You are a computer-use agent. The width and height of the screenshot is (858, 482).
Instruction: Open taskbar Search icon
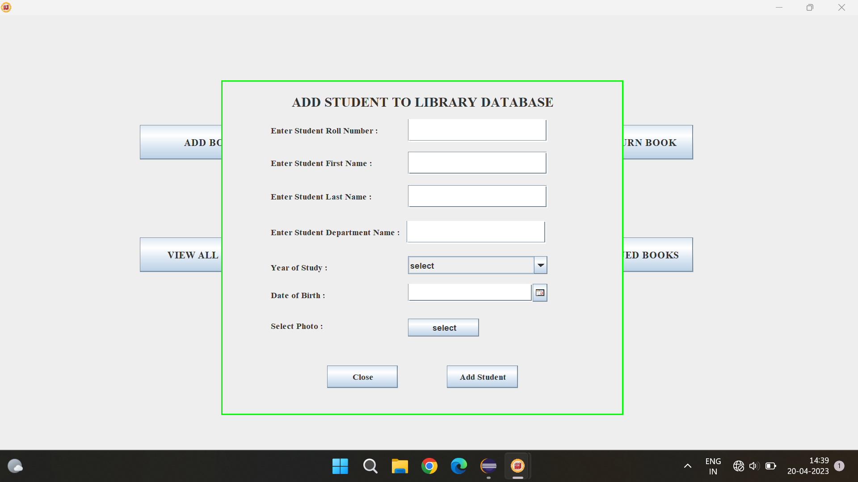pos(370,466)
